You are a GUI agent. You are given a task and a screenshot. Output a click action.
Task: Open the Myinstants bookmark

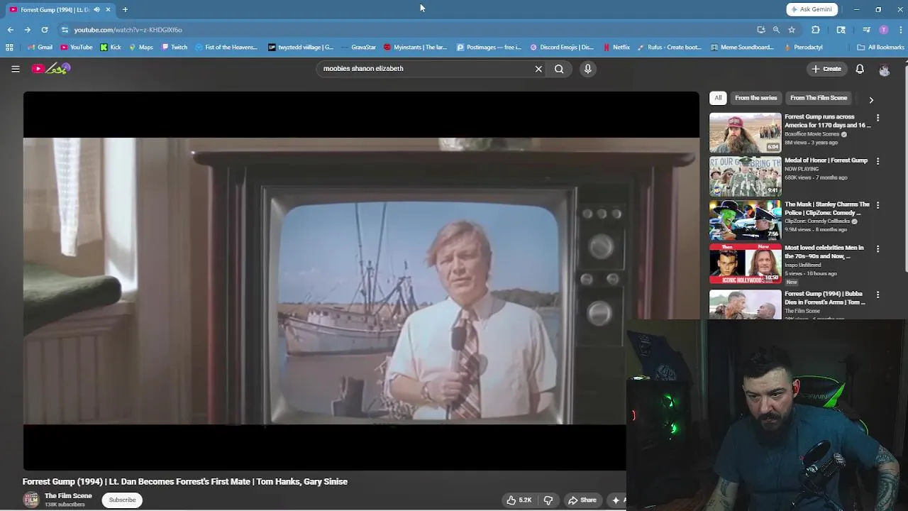click(415, 48)
